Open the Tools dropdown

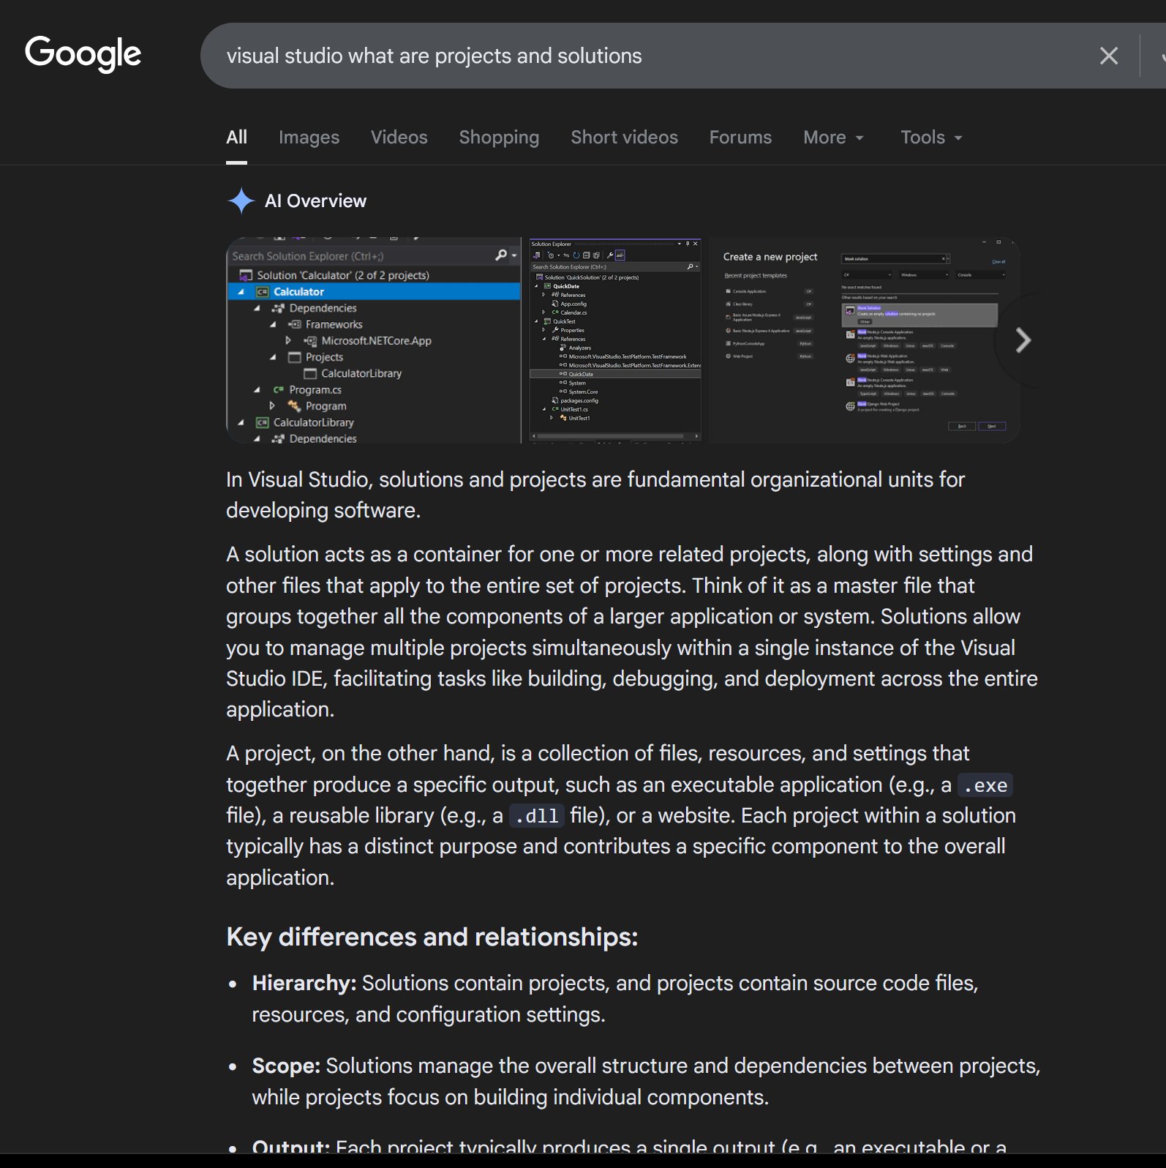pos(931,138)
